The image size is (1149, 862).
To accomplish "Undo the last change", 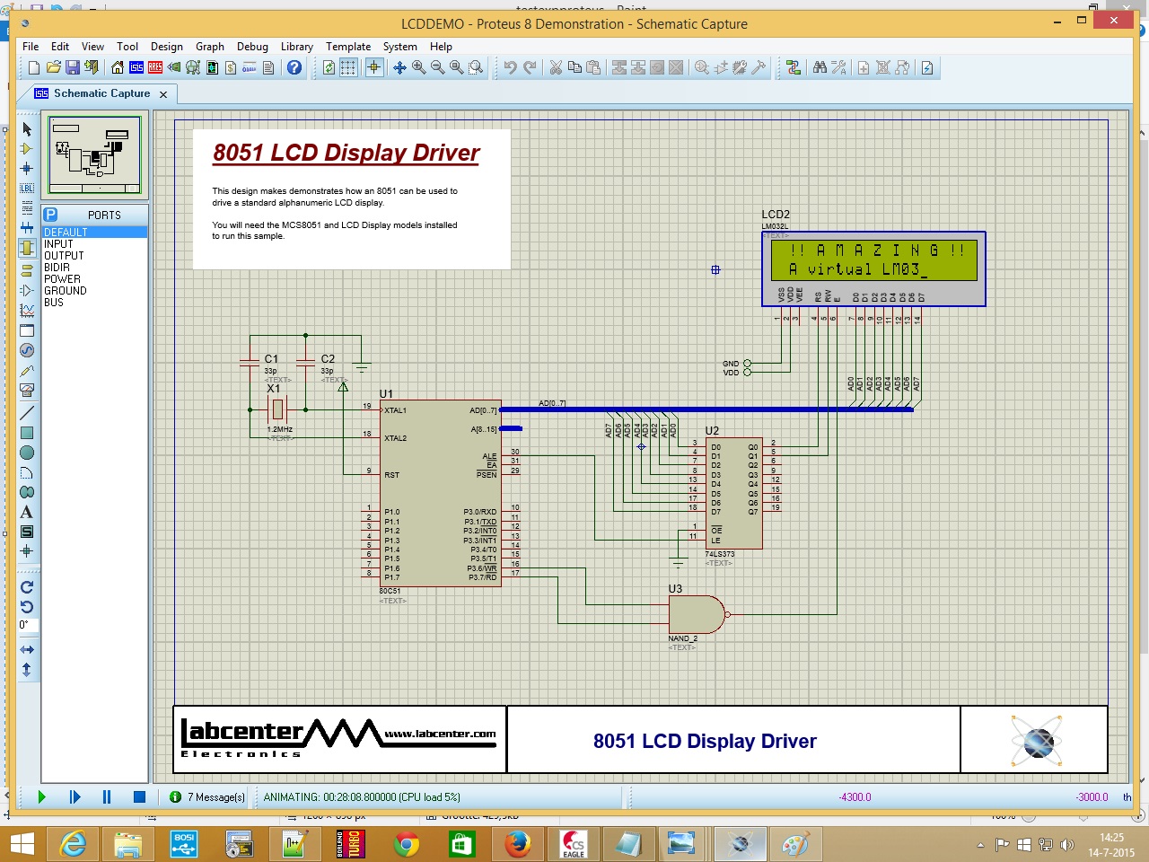I will tap(510, 67).
